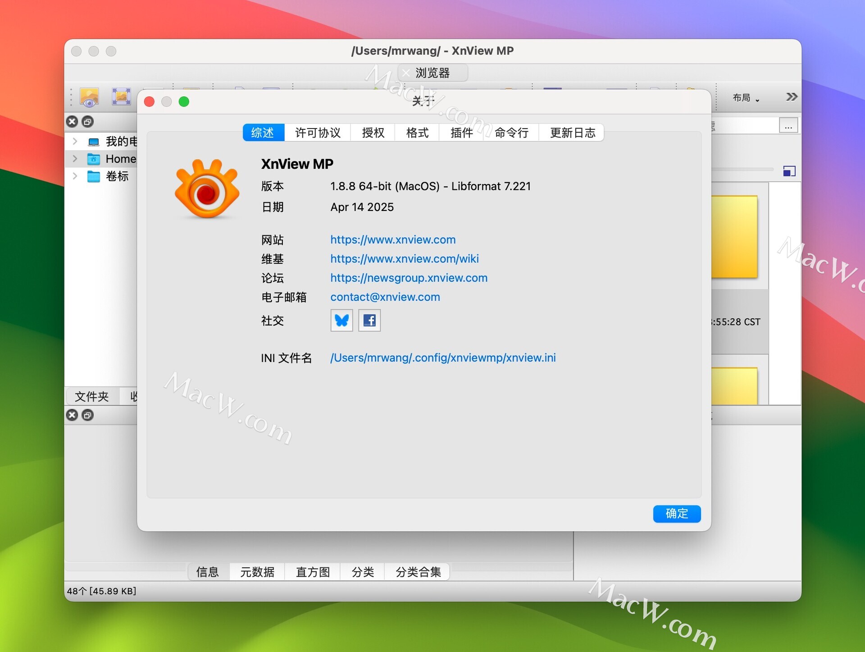Open the xnview.com/wiki link
The width and height of the screenshot is (865, 652).
click(x=404, y=259)
